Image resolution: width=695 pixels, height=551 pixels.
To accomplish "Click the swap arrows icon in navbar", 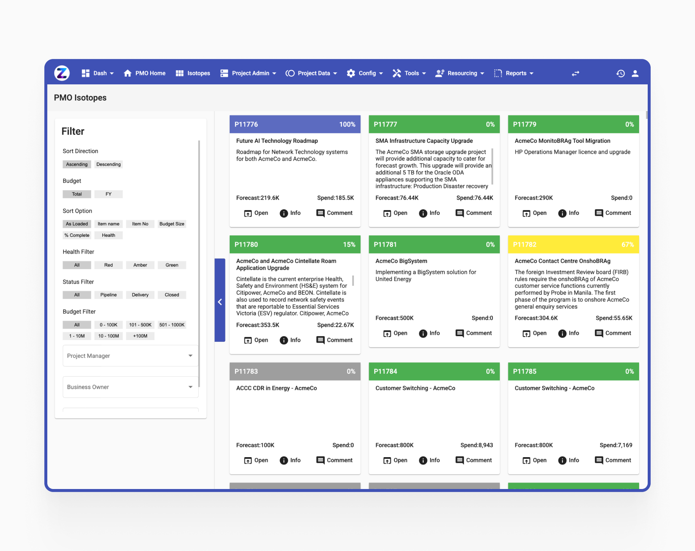I will pos(575,74).
